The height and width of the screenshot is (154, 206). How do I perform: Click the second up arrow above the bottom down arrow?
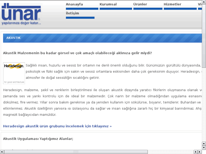(x=204, y=144)
